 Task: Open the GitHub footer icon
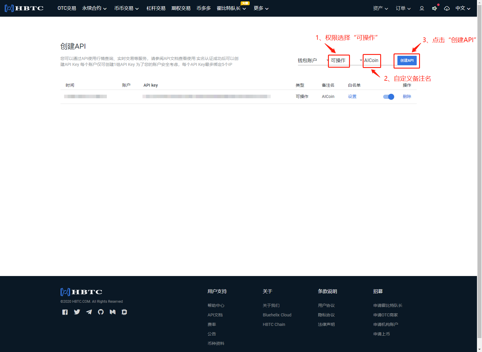coord(101,312)
